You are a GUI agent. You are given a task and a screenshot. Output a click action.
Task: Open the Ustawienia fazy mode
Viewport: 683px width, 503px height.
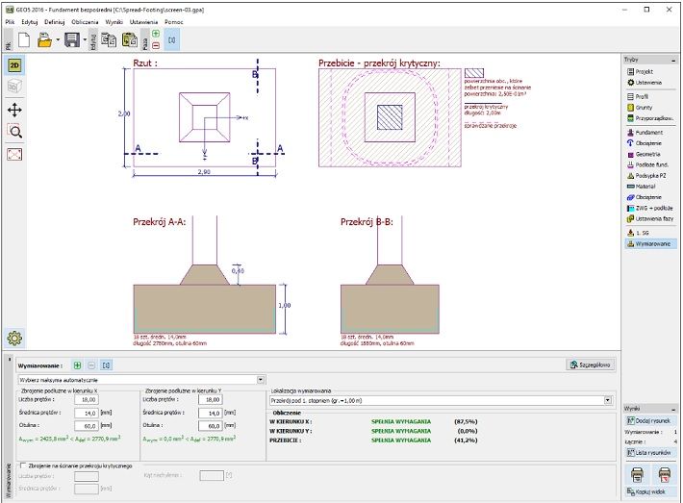650,218
